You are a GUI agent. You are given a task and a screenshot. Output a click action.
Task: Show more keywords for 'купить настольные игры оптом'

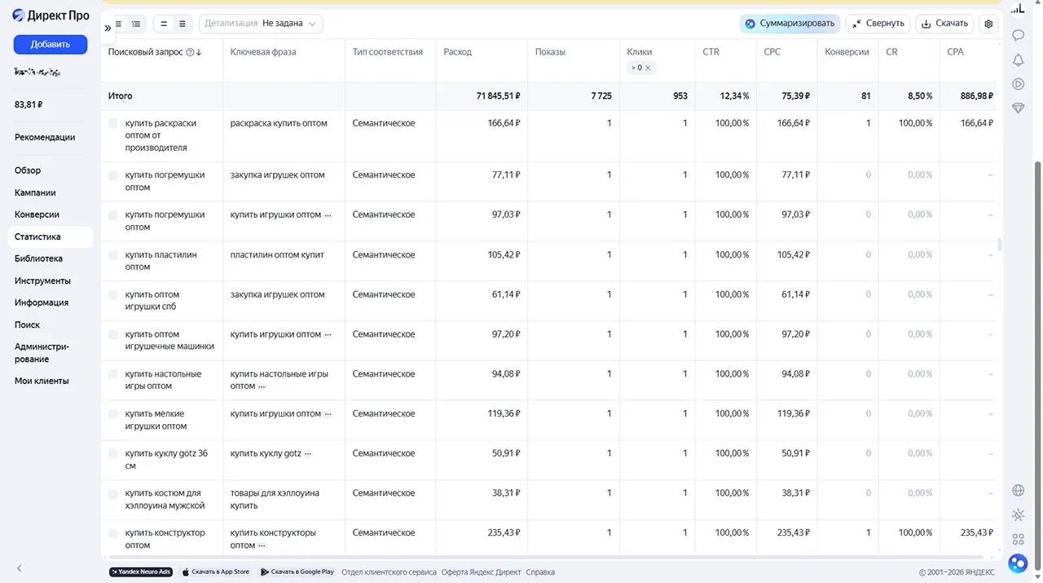(262, 386)
